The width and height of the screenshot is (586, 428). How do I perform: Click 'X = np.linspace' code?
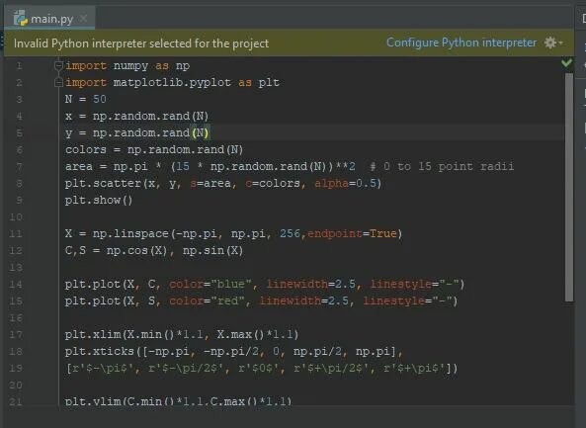click(x=117, y=234)
